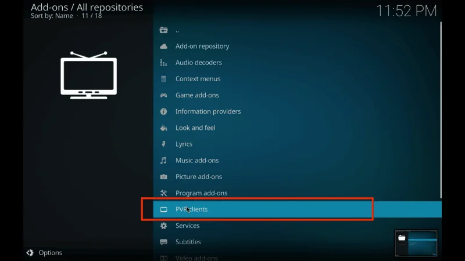Click the Audio decoders equalizer icon
465x261 pixels.
pyautogui.click(x=163, y=63)
